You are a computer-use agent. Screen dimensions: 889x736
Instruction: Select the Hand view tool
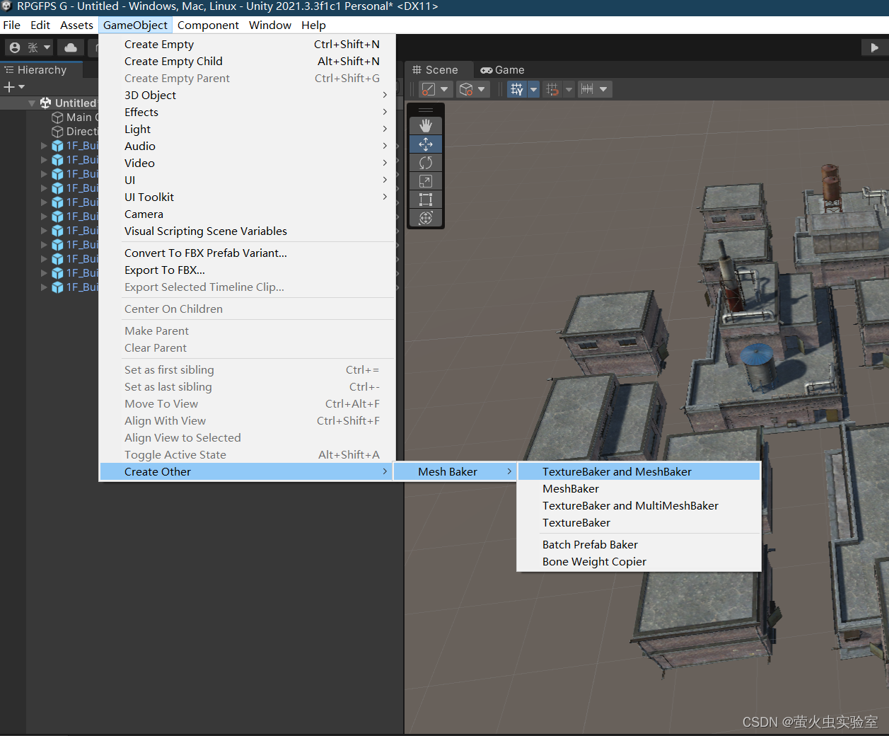click(x=426, y=126)
